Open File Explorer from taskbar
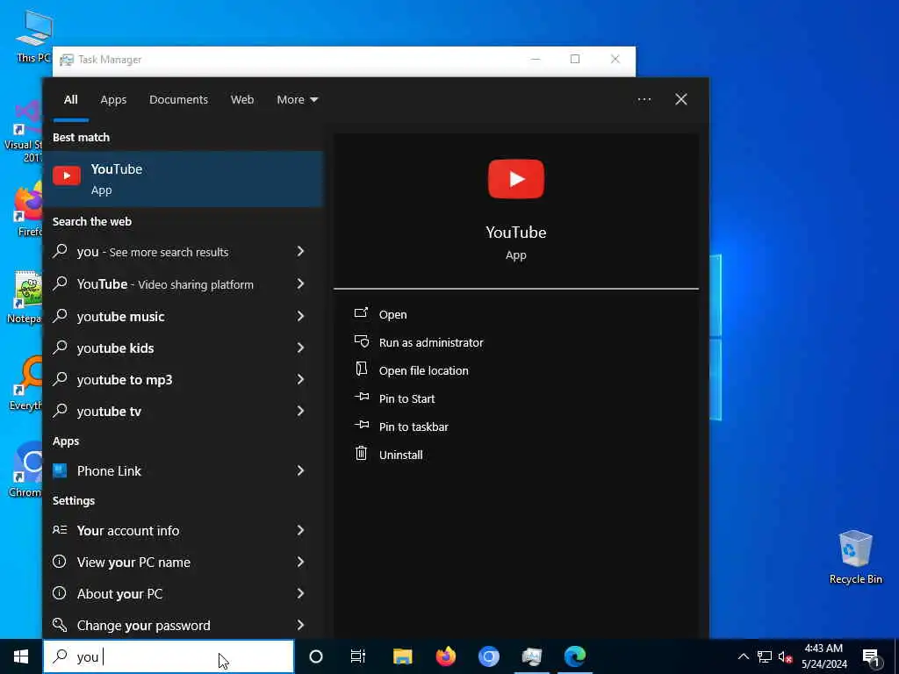899x674 pixels. 402,656
